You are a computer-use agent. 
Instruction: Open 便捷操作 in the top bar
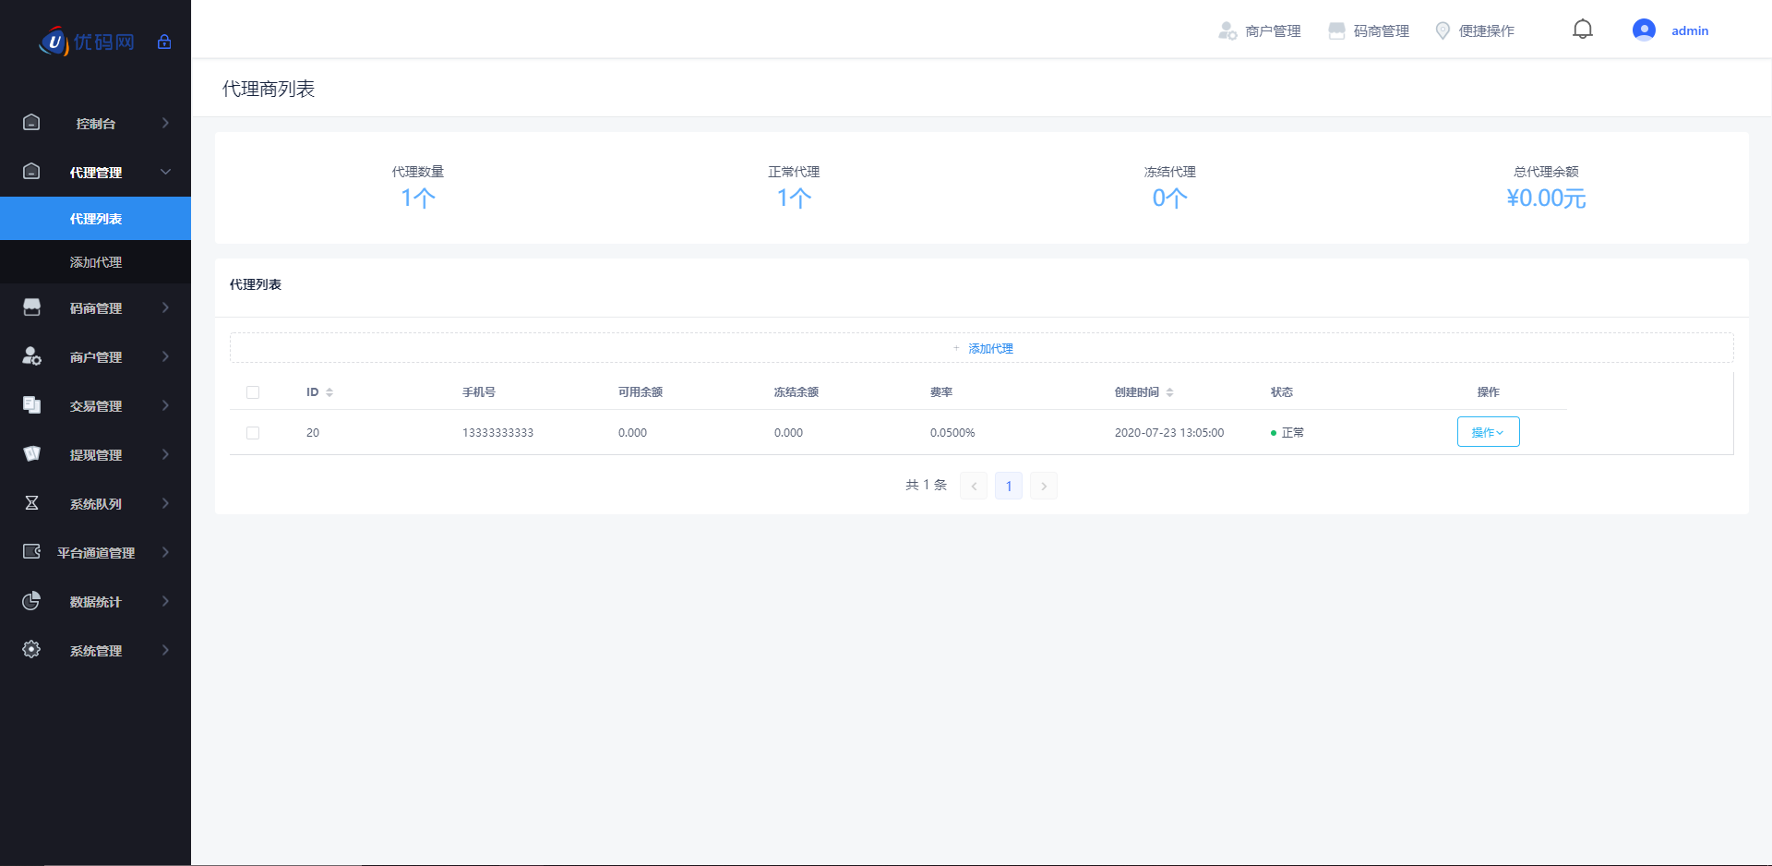coord(1475,31)
